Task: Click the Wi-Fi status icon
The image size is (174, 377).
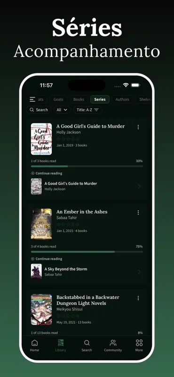Action: [126, 85]
